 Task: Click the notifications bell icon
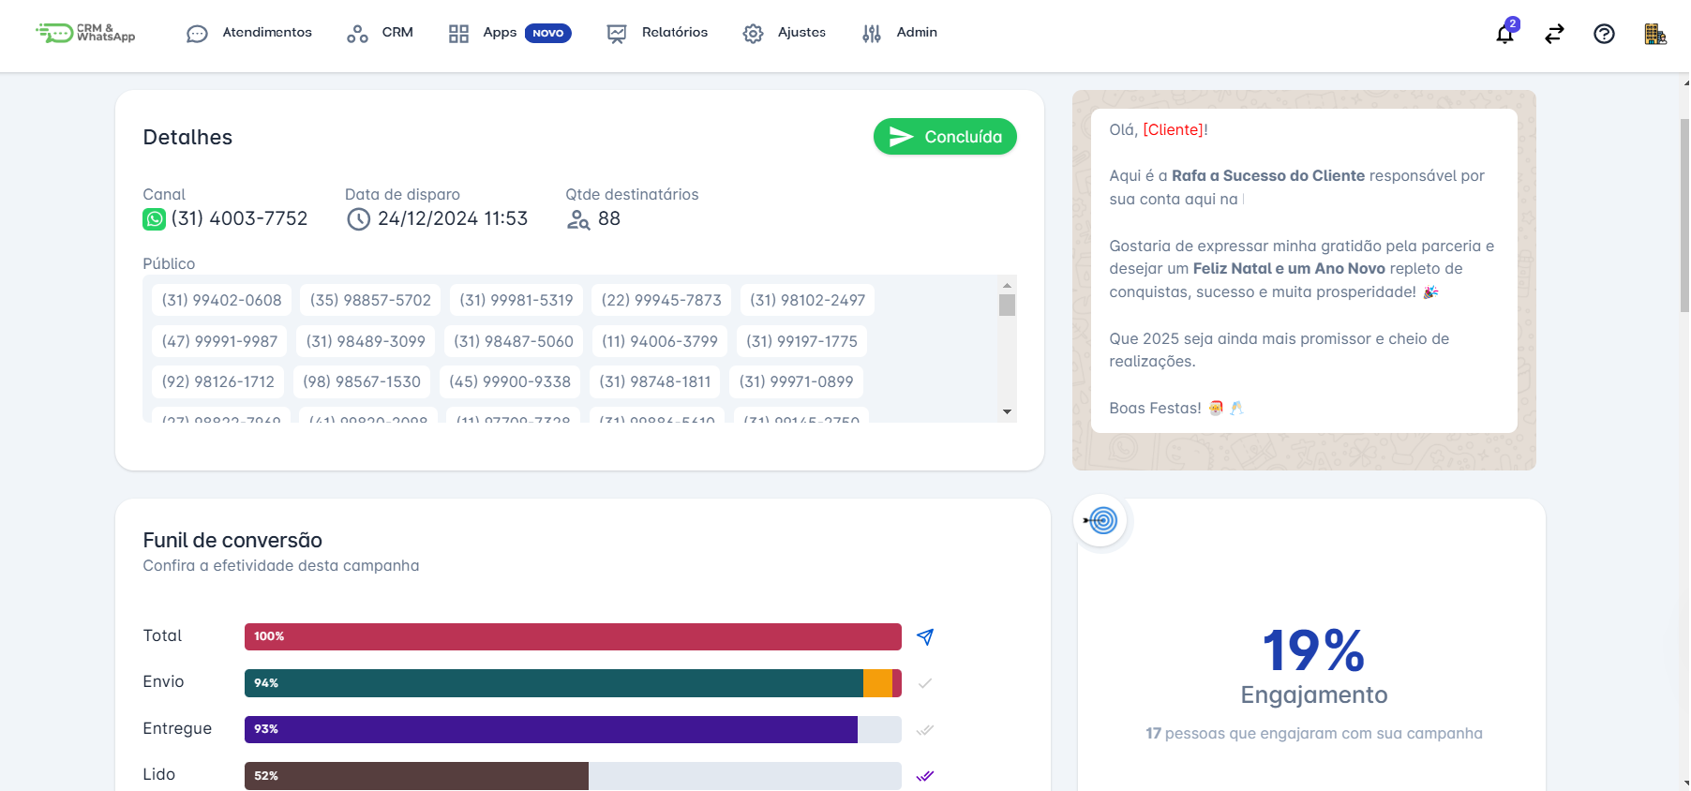[x=1504, y=35]
